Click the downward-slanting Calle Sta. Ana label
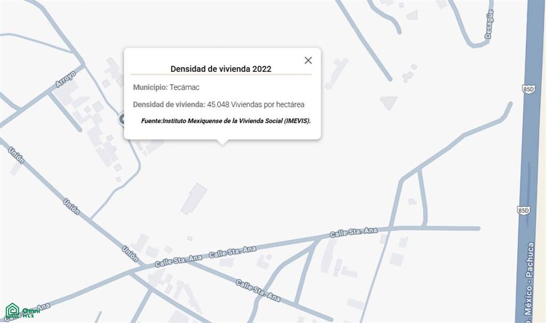Screen dimensions: 546x323 (258, 290)
